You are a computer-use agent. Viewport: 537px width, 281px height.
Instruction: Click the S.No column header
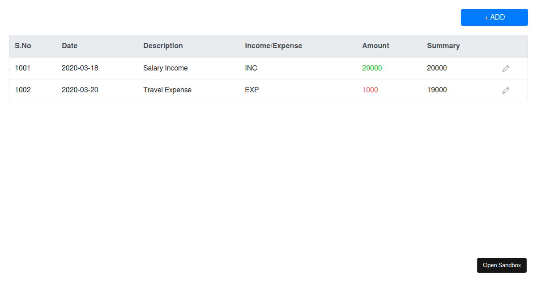(23, 45)
